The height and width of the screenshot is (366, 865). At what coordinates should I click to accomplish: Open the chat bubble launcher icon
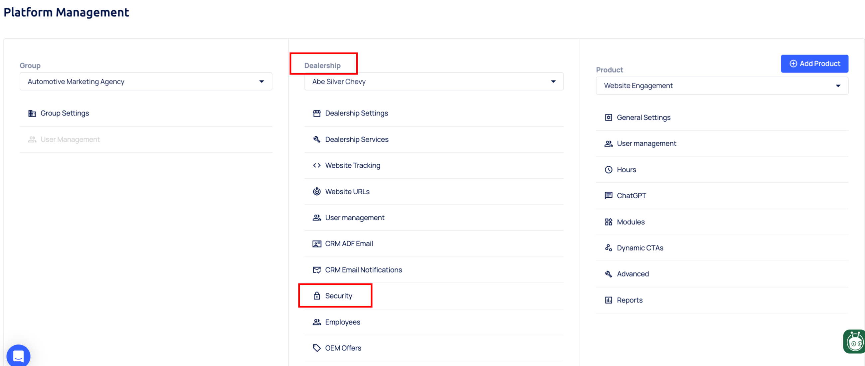click(x=19, y=356)
